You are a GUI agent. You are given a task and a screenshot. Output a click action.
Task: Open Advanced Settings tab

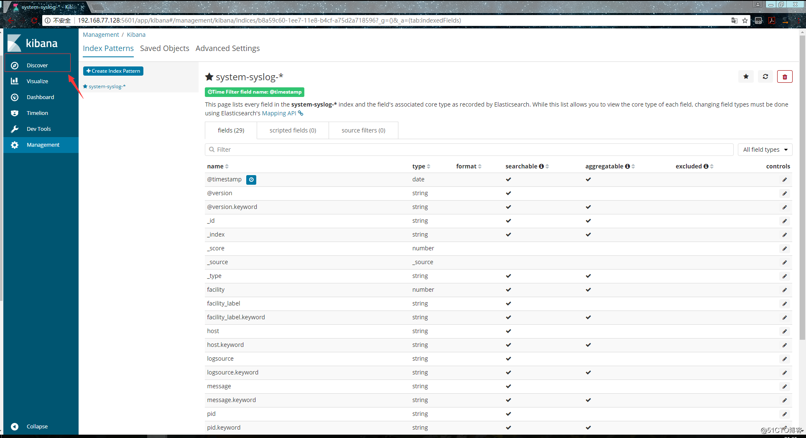point(227,48)
